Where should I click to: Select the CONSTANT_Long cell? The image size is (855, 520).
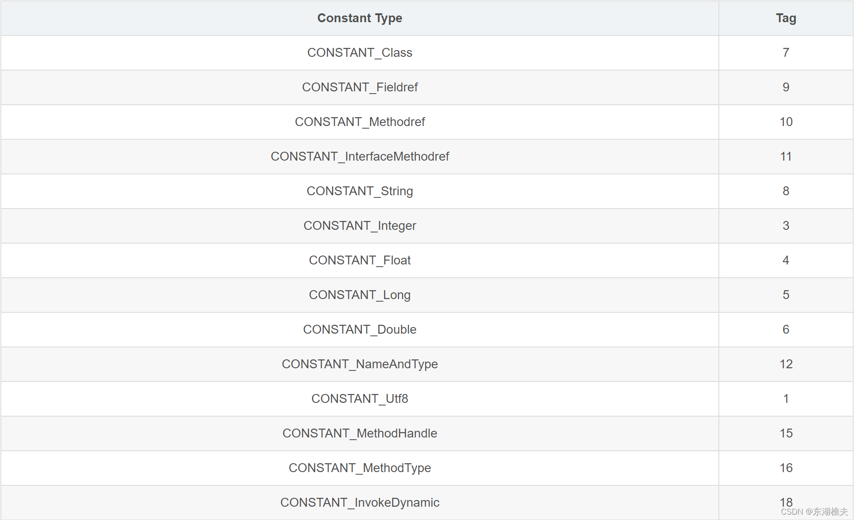pos(360,295)
